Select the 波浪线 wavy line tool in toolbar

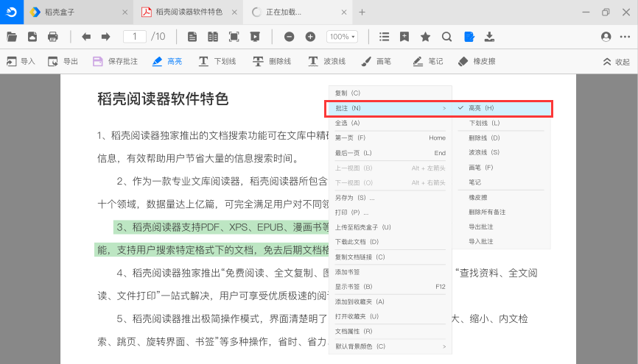pos(326,61)
